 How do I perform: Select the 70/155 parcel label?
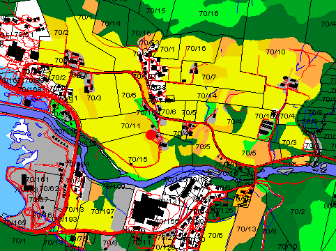point(167,221)
